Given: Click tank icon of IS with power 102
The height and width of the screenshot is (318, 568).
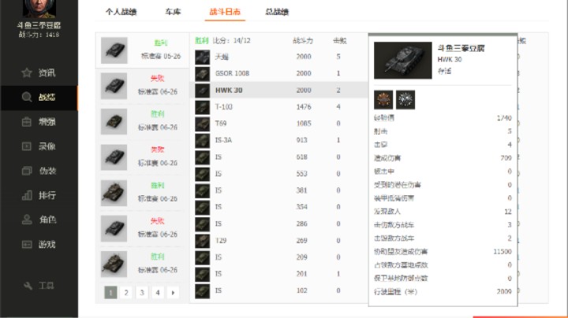Looking at the screenshot, I should (x=202, y=291).
